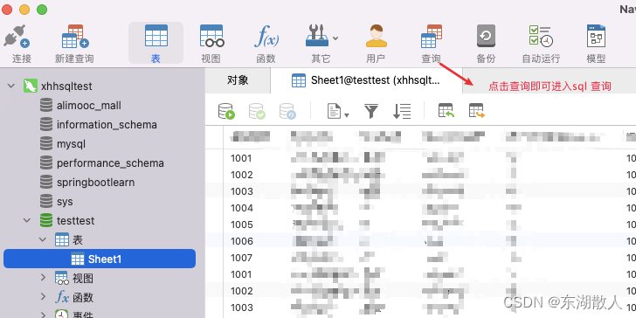Select the sys database
The image size is (636, 318).
click(x=65, y=202)
